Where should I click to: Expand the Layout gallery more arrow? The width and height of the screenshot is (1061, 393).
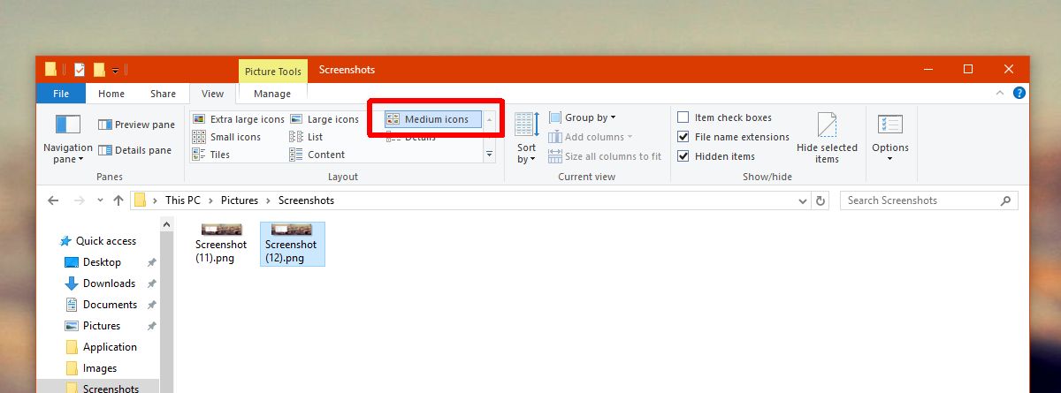coord(490,154)
